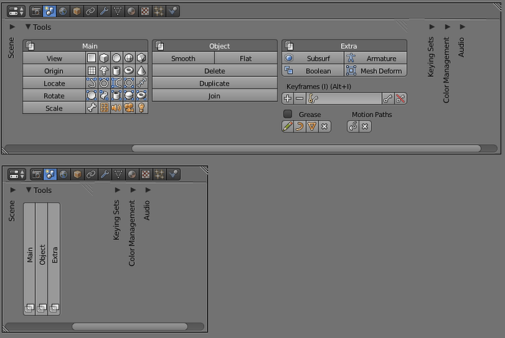
Task: Click the View button in Main panel
Action: 54,59
